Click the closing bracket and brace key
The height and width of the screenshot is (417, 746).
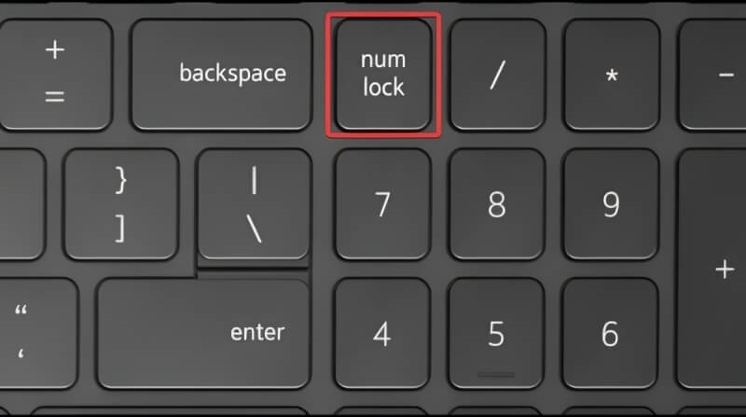[121, 204]
